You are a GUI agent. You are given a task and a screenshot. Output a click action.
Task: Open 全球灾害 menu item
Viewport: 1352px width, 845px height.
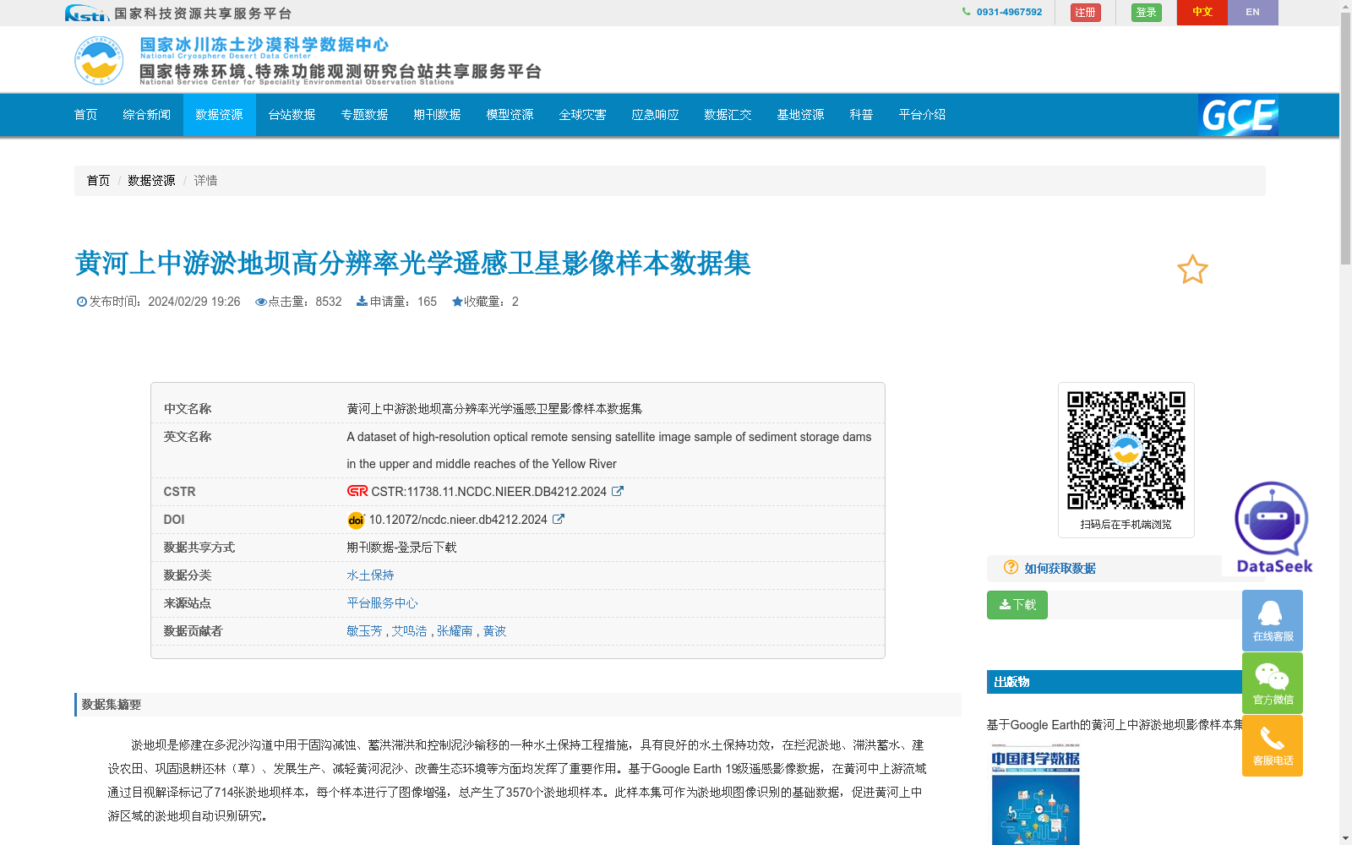click(x=583, y=115)
